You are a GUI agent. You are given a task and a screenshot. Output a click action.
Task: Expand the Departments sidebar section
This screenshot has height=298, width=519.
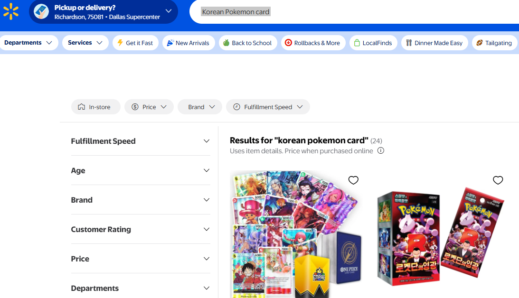(141, 289)
